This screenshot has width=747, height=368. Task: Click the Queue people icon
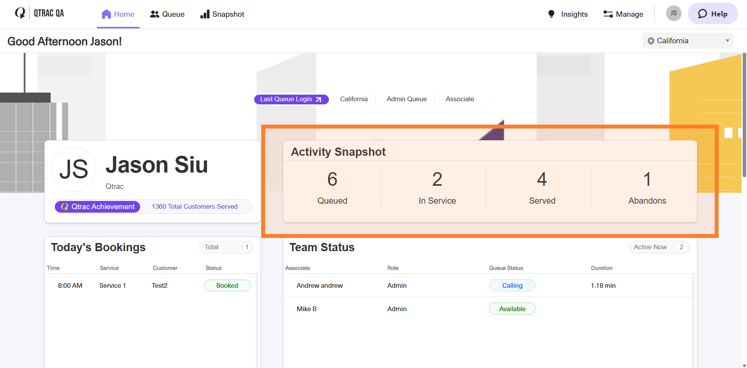(x=155, y=14)
